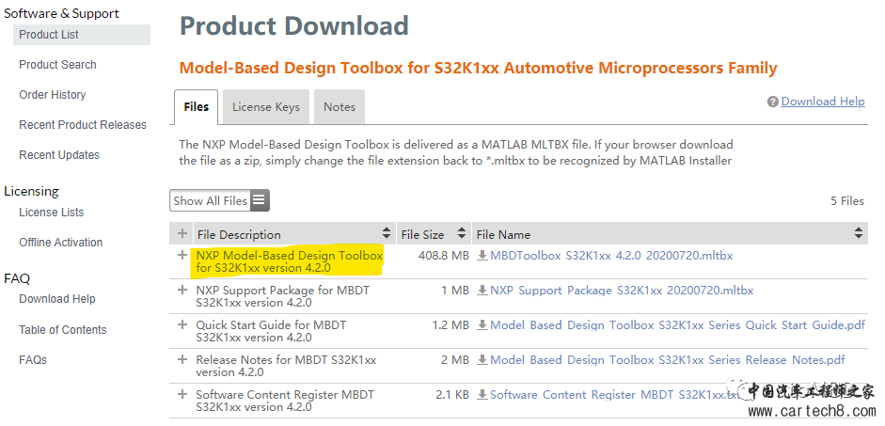The width and height of the screenshot is (885, 426).
Task: Switch to the Notes tab
Action: [x=340, y=106]
